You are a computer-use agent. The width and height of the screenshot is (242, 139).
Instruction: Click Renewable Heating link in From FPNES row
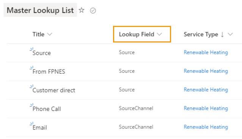206,71
